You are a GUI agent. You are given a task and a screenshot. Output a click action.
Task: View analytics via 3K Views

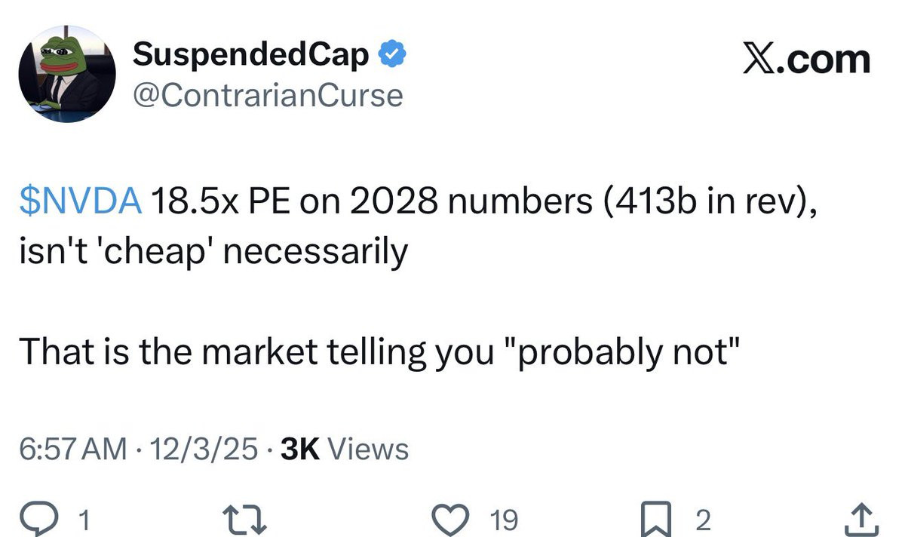(344, 449)
